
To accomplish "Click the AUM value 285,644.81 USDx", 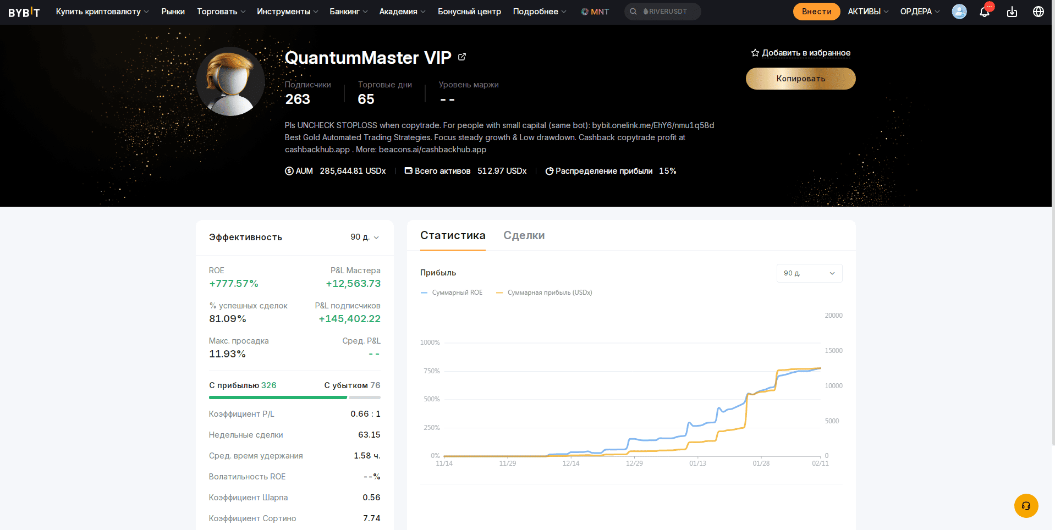I will [x=353, y=171].
